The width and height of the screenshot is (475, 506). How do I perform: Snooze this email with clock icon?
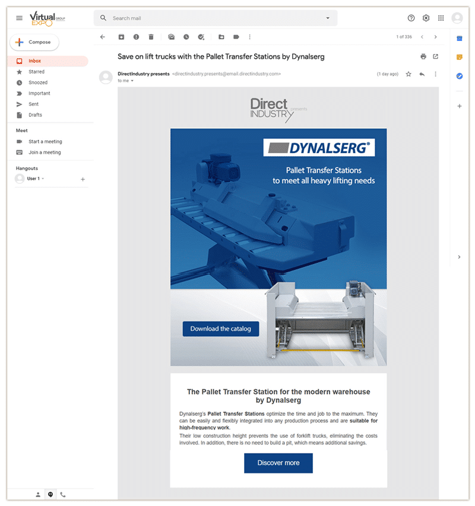[x=186, y=37]
